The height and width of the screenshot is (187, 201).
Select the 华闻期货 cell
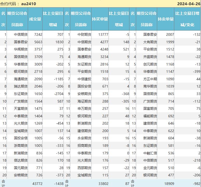21,49
